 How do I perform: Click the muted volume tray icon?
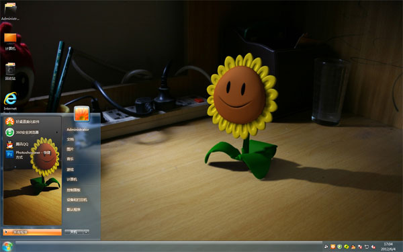coord(373,247)
